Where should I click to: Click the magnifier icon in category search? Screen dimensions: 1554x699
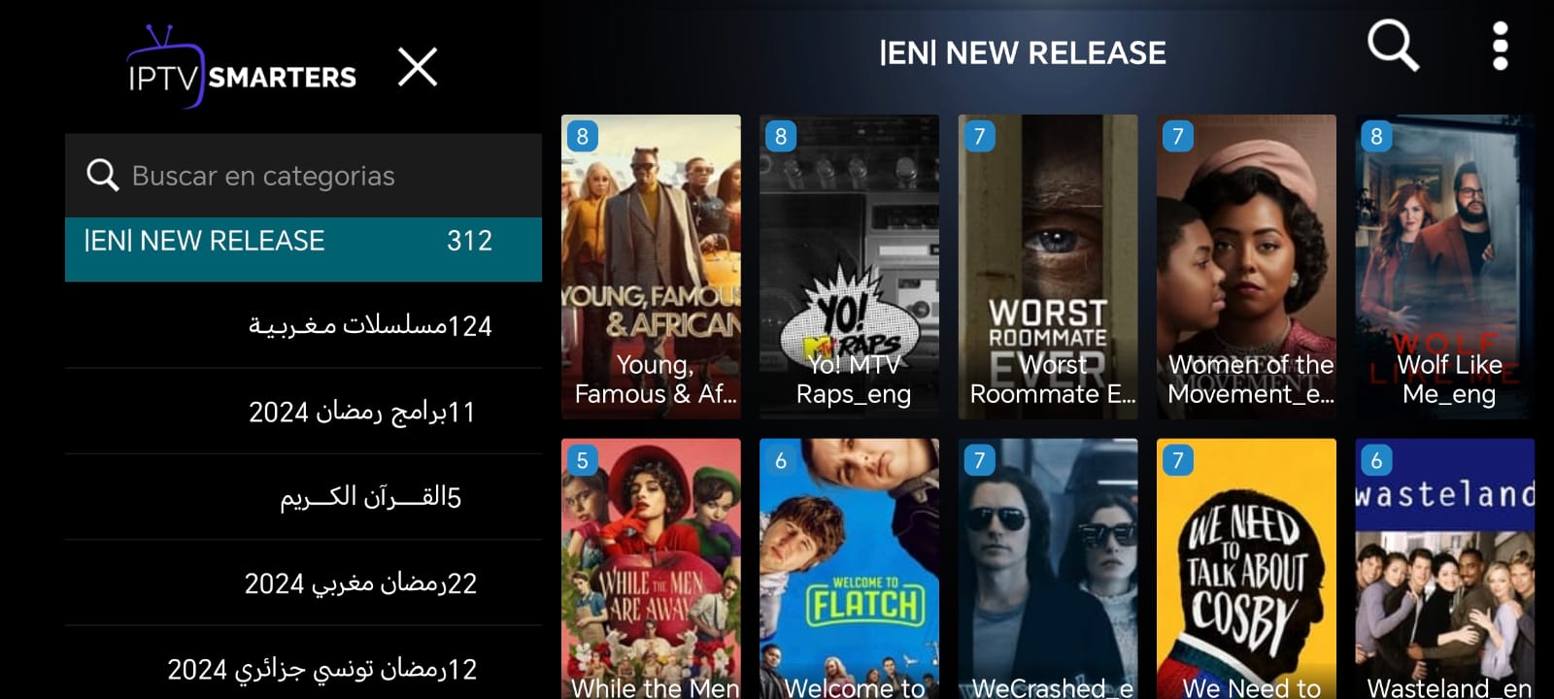tap(102, 175)
